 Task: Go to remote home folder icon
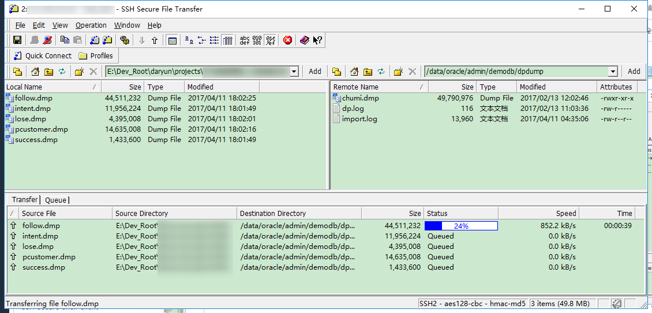tap(354, 72)
